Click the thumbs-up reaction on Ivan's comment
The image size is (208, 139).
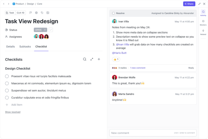pyautogui.click(x=116, y=59)
